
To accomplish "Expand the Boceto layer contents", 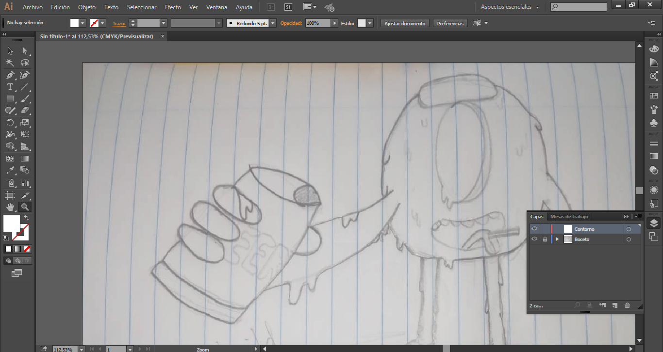I will (557, 239).
